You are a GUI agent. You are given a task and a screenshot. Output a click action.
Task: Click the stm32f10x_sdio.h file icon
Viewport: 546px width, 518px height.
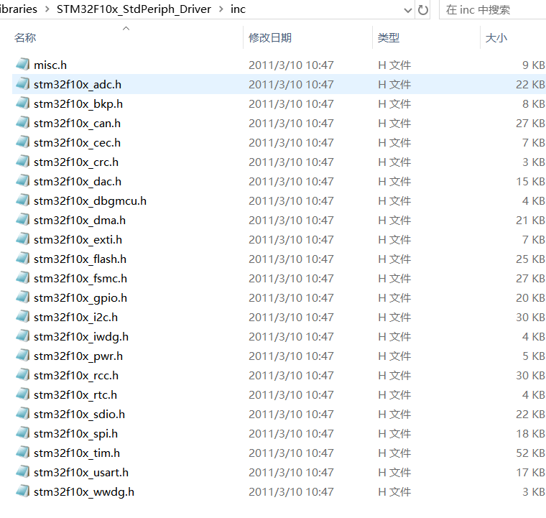(23, 414)
